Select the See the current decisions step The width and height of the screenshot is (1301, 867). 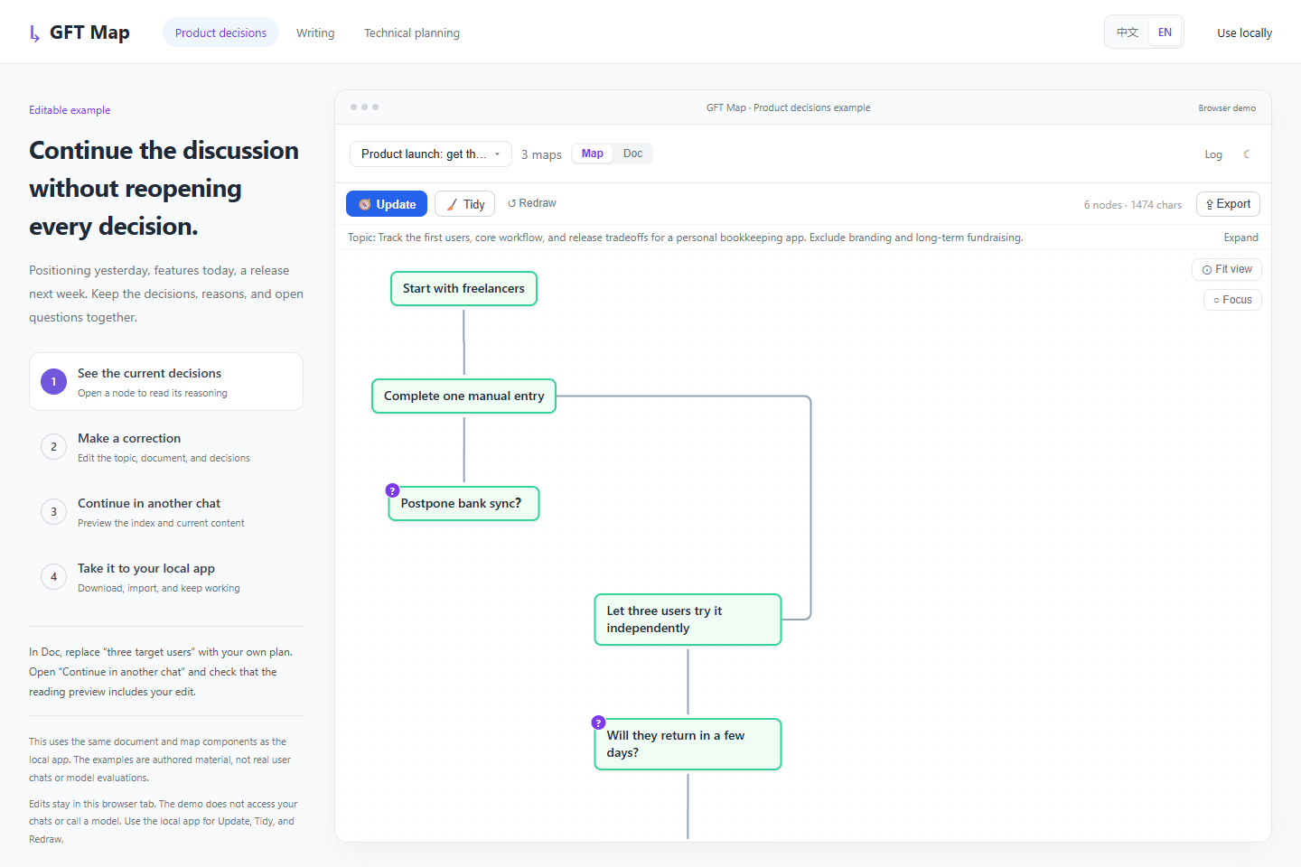(x=166, y=382)
